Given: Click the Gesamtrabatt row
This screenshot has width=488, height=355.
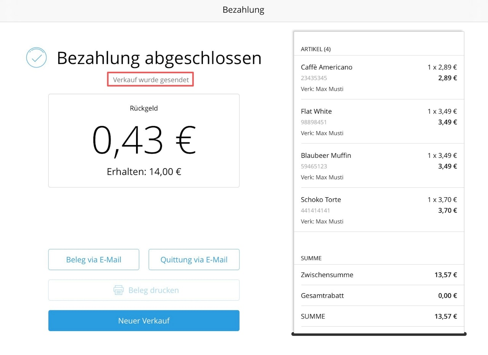Looking at the screenshot, I should [379, 296].
